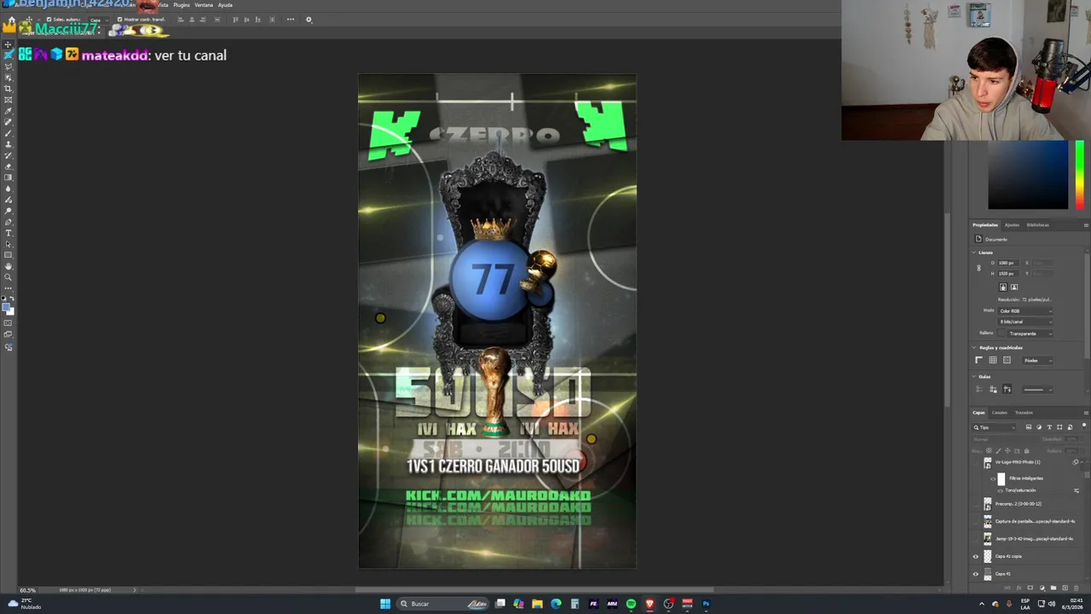Open Spotify from the taskbar
The width and height of the screenshot is (1091, 614).
[631, 604]
